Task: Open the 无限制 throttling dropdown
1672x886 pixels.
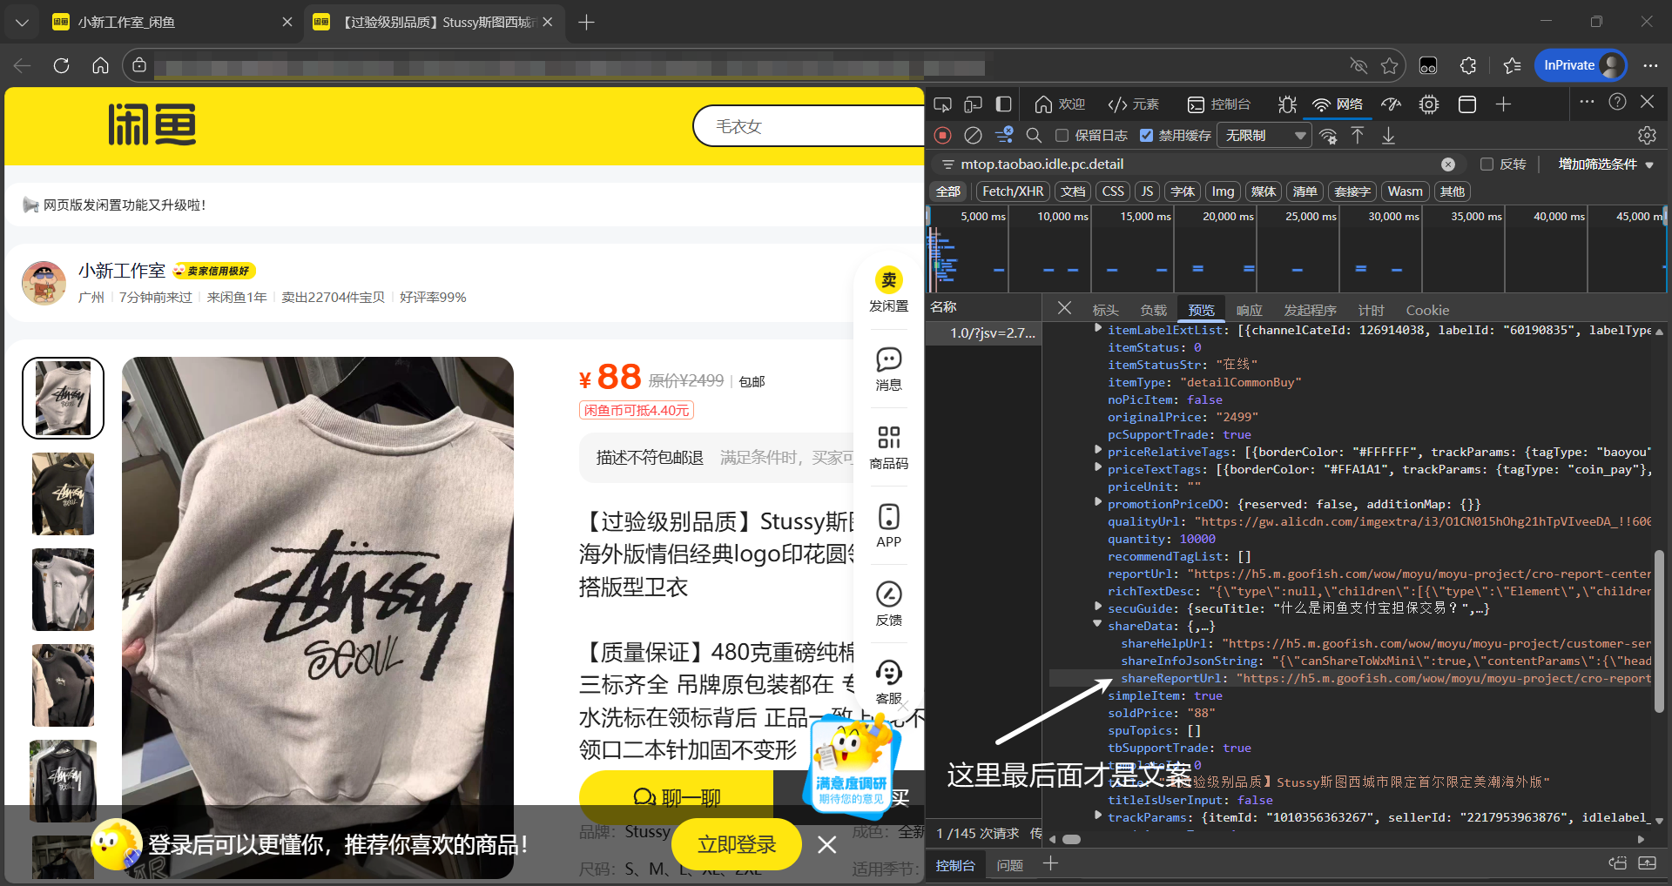Action: coord(1263,135)
